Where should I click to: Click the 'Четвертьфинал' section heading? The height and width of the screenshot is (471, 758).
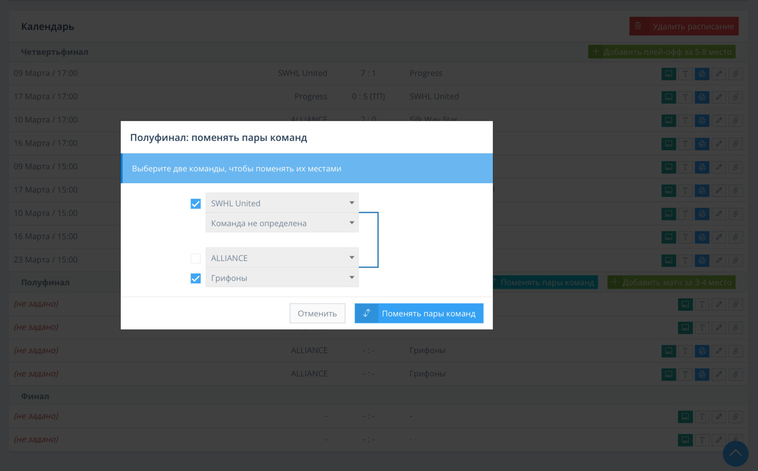(55, 52)
